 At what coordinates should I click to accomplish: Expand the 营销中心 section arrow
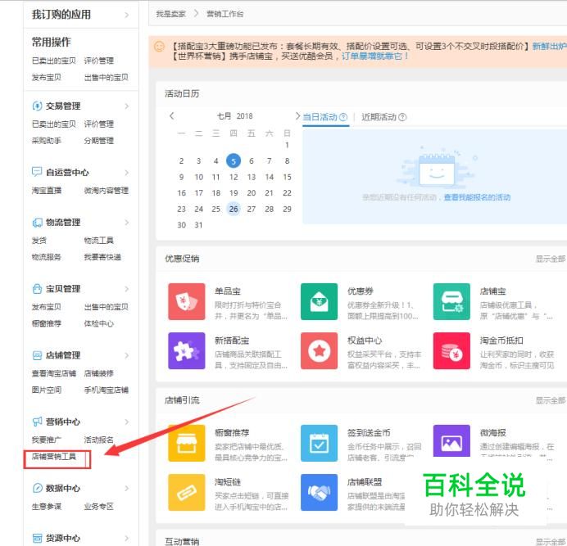point(126,422)
